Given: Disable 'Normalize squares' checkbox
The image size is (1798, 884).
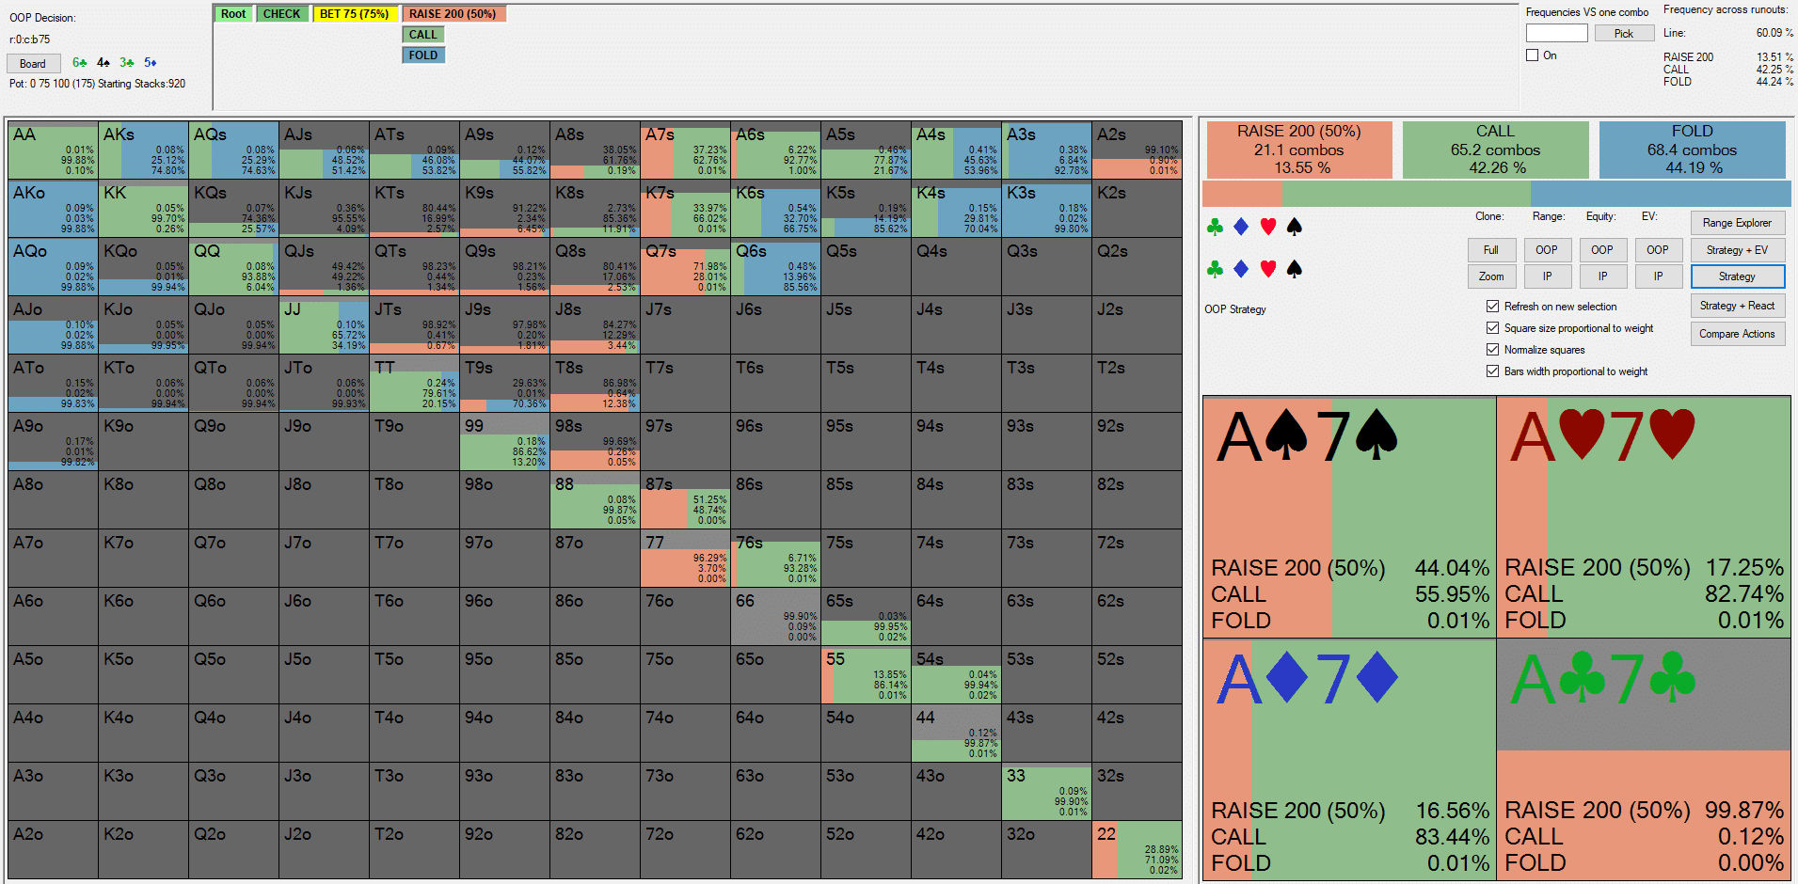Looking at the screenshot, I should [1492, 350].
